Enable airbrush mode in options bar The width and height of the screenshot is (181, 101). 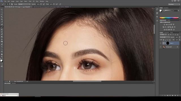(57, 4)
